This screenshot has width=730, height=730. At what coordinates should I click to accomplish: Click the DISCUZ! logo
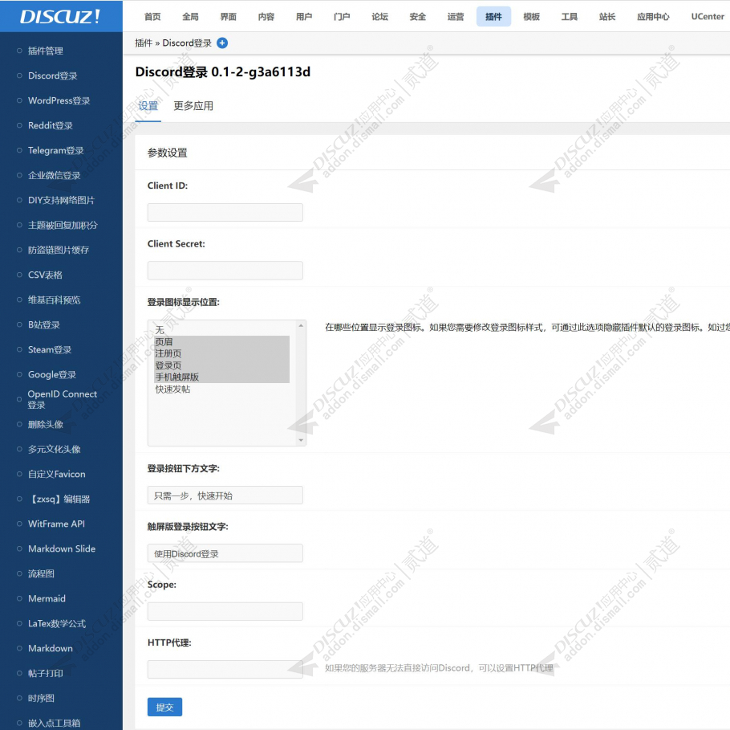point(60,16)
